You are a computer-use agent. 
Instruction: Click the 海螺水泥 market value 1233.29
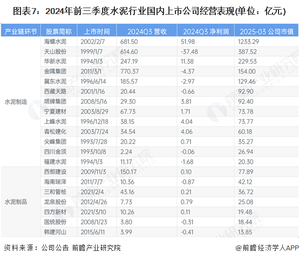coord(248,42)
